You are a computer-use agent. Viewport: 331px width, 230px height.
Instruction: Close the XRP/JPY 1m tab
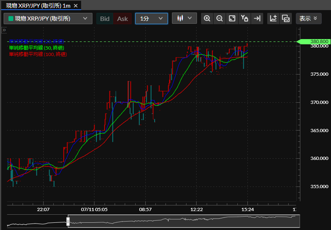pyautogui.click(x=75, y=6)
